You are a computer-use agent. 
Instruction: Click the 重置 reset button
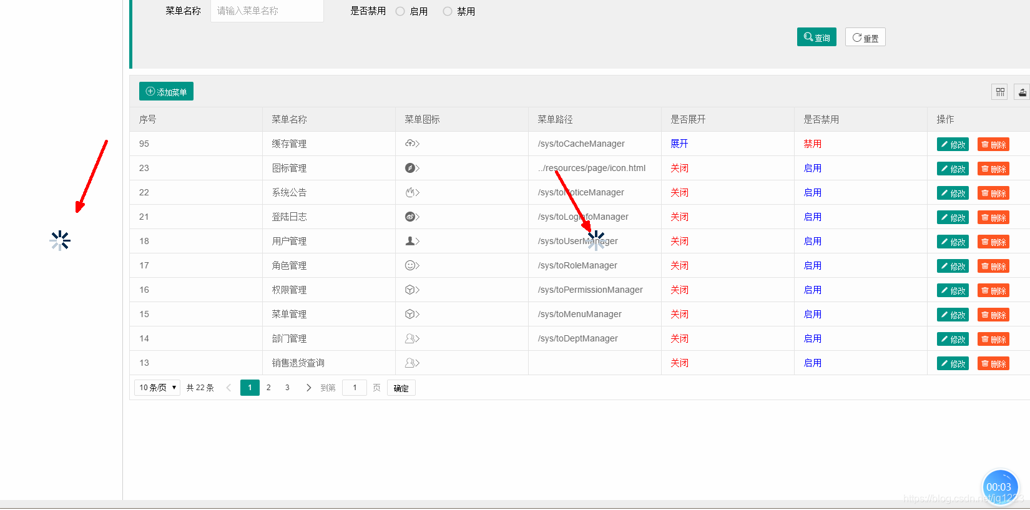coord(865,37)
